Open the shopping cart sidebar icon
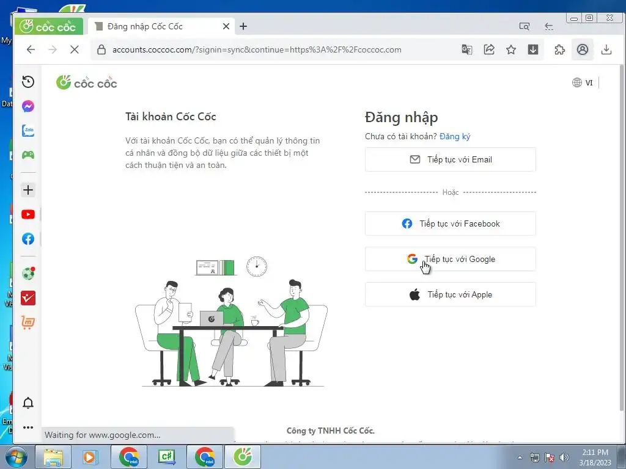Screen dimensions: 626x469 [28, 322]
